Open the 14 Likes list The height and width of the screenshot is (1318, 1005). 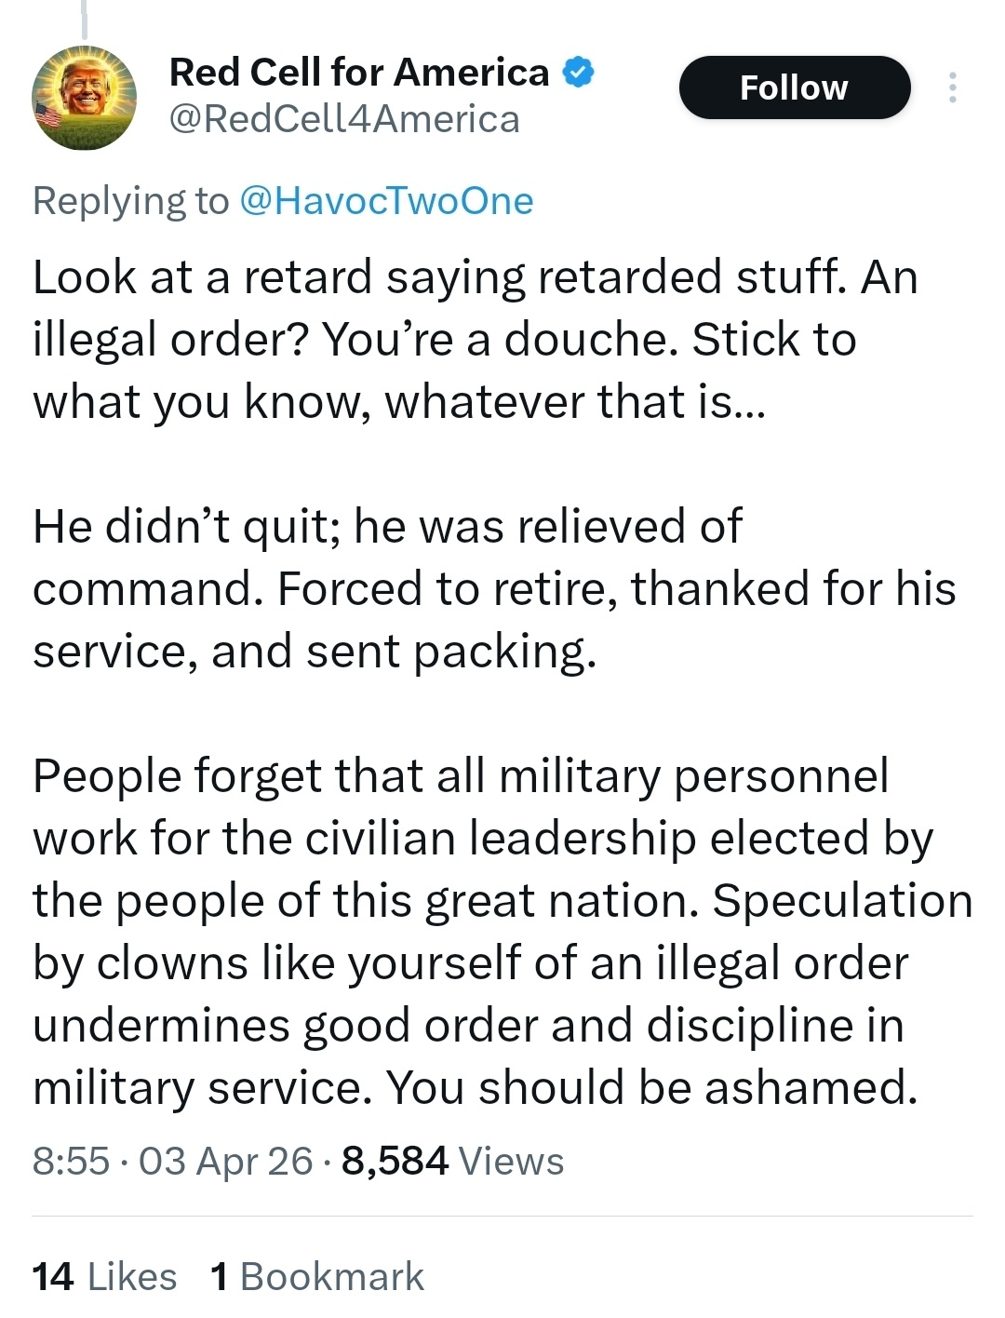pyautogui.click(x=104, y=1277)
